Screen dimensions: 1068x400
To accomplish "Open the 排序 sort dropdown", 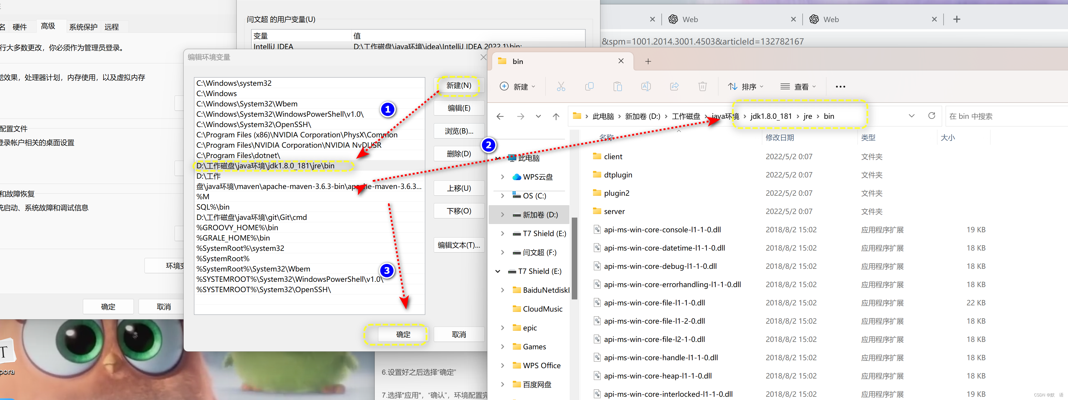I will click(745, 87).
